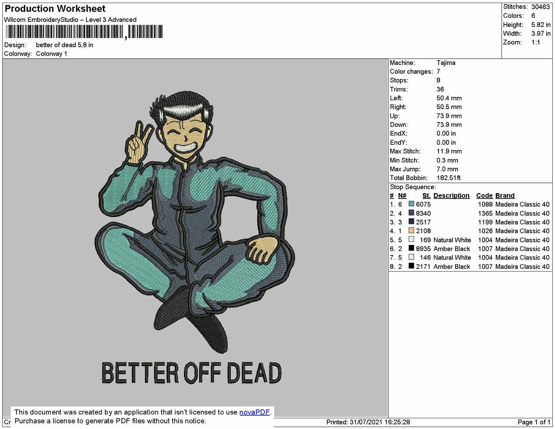Click the EndY value 0.00 in
Image resolution: width=555 pixels, height=429 pixels.
click(446, 142)
